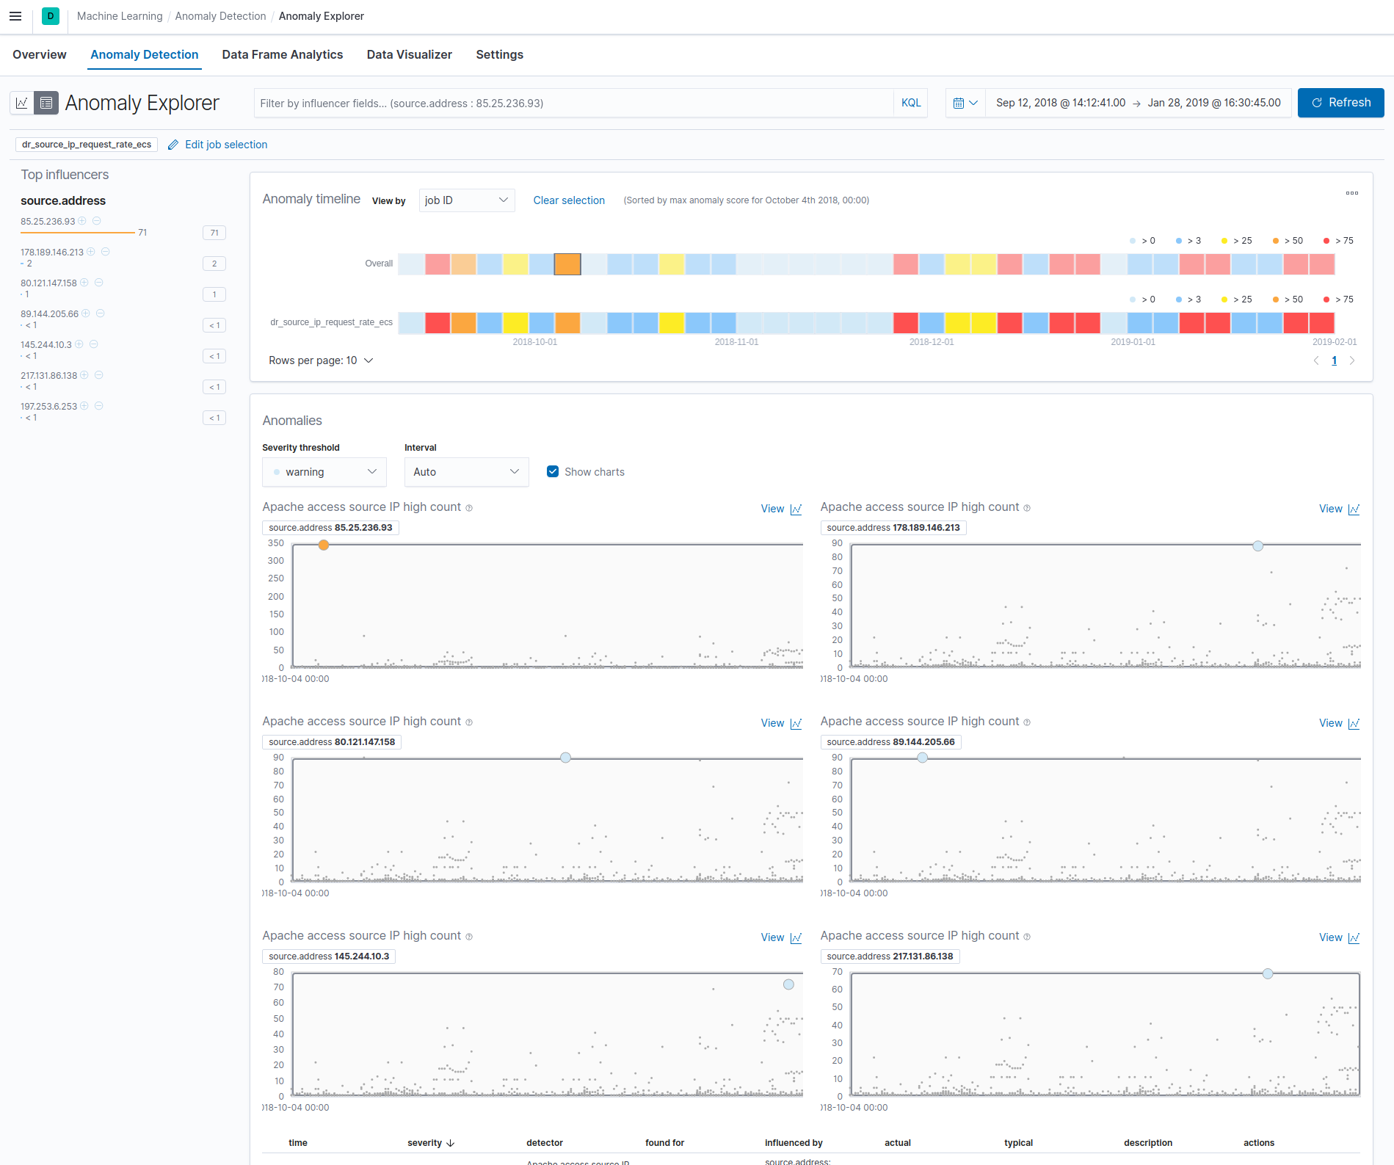Open the Anomaly Detection tab
The height and width of the screenshot is (1165, 1394).
pyautogui.click(x=145, y=54)
